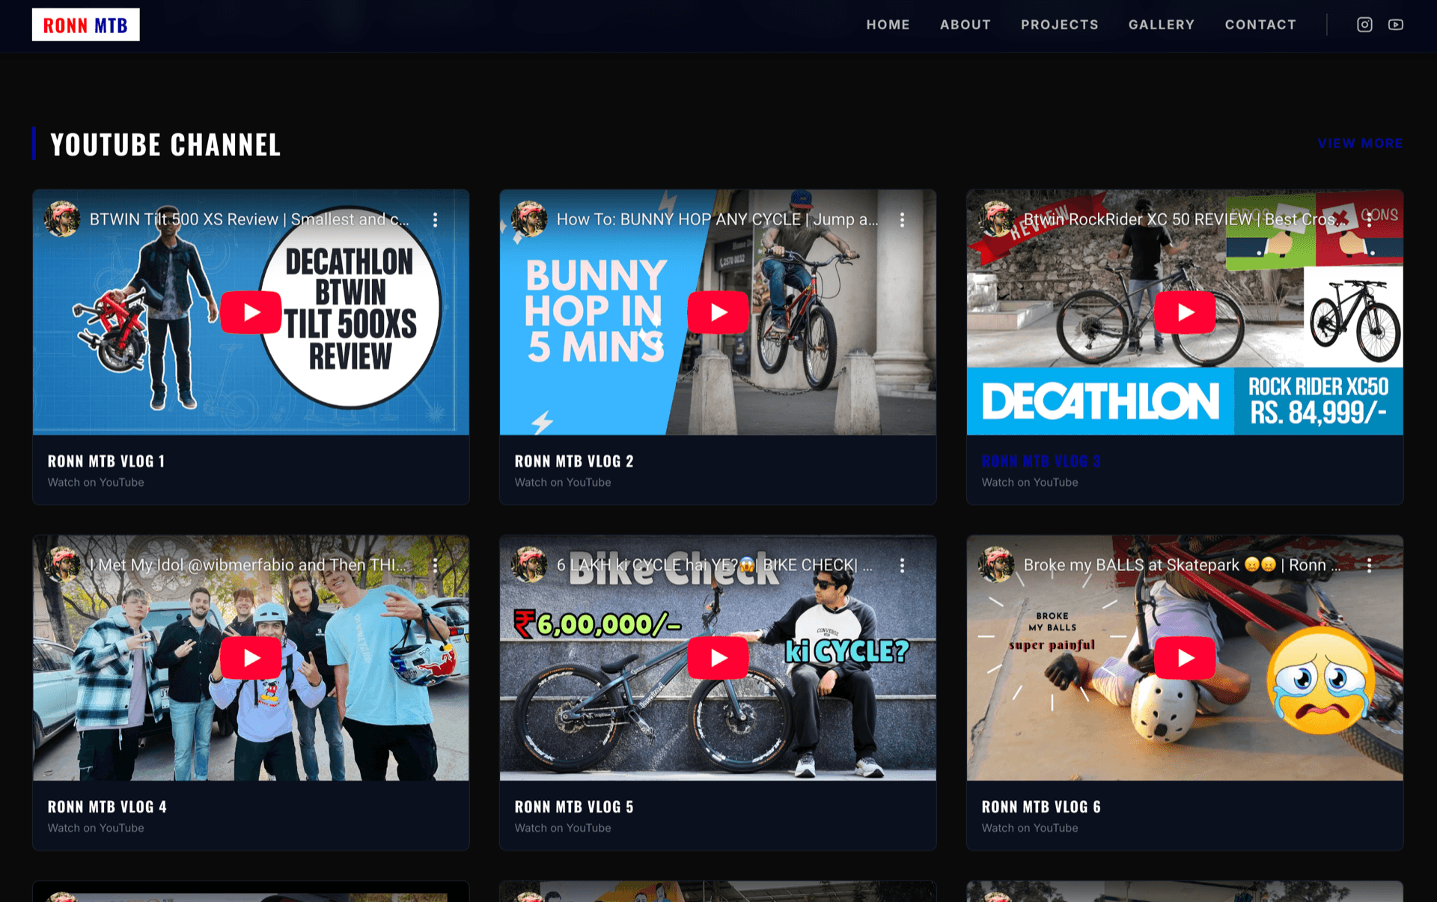Image resolution: width=1437 pixels, height=902 pixels.
Task: Open the Projects nav item
Action: (x=1060, y=25)
